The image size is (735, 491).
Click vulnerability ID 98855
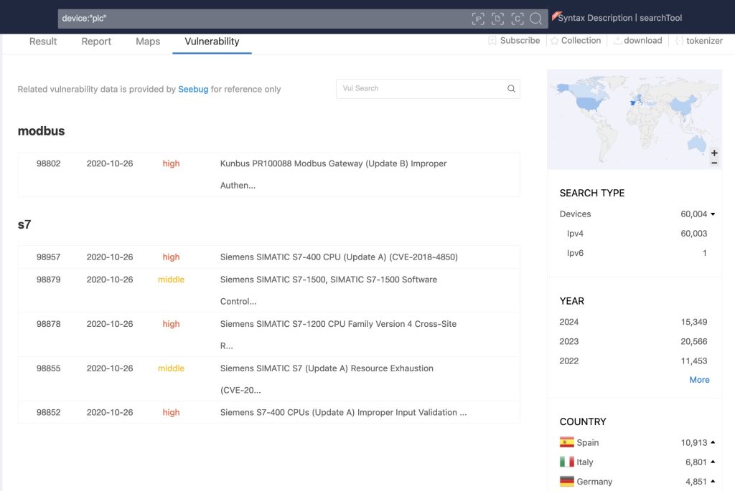pos(48,368)
